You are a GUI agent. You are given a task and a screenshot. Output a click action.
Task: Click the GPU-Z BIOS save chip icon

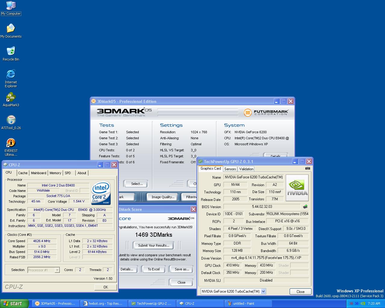point(305,207)
